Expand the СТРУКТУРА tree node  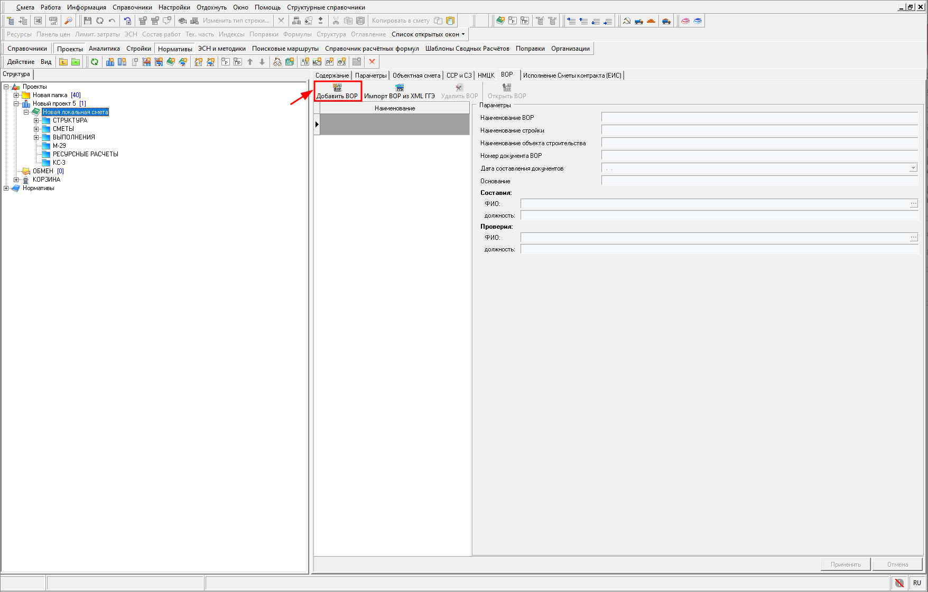tap(36, 120)
